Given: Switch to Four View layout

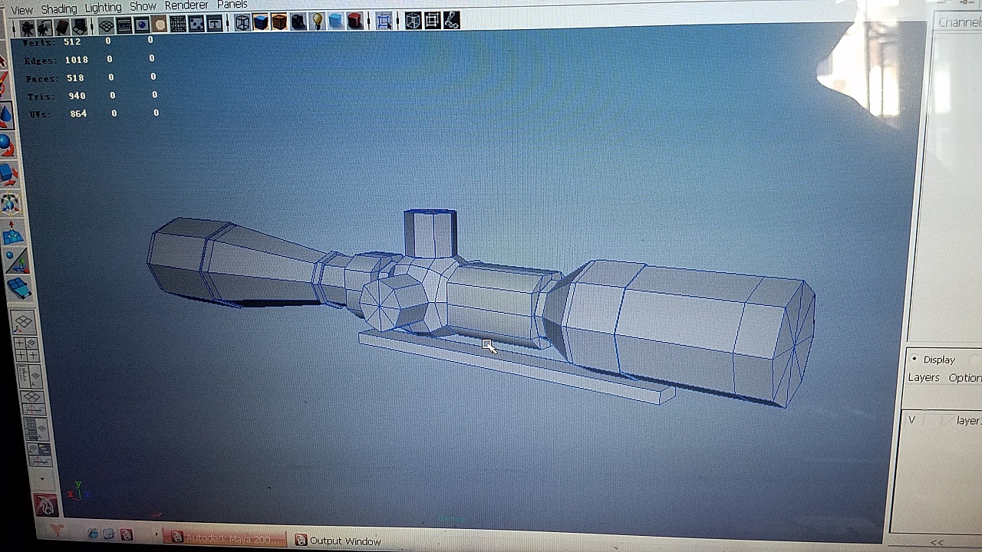Looking at the screenshot, I should pyautogui.click(x=26, y=348).
